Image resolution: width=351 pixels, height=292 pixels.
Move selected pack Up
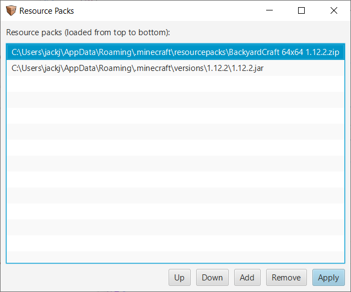(179, 278)
